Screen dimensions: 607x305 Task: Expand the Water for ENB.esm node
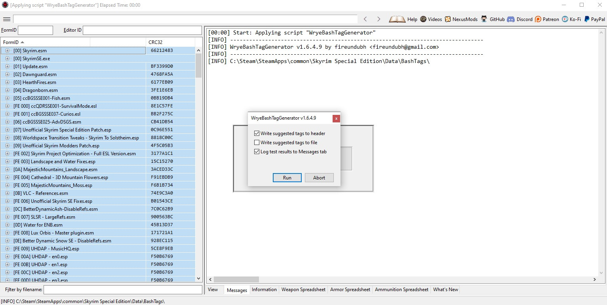coord(7,225)
